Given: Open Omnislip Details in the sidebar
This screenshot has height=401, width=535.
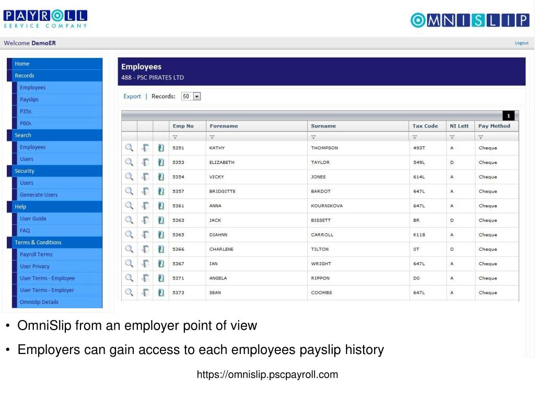Looking at the screenshot, I should 57,302.
